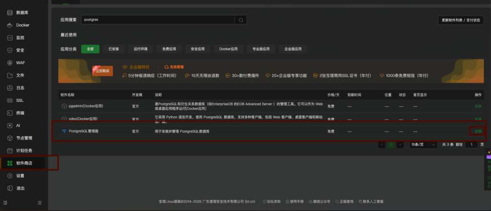
Task: Click the 企业版特权 banner label
Action: click(x=140, y=67)
